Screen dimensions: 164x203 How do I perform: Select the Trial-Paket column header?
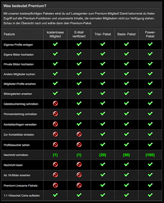pos(102,34)
